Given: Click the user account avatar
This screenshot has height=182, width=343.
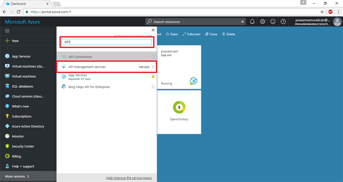Looking at the screenshot, I should [x=337, y=22].
